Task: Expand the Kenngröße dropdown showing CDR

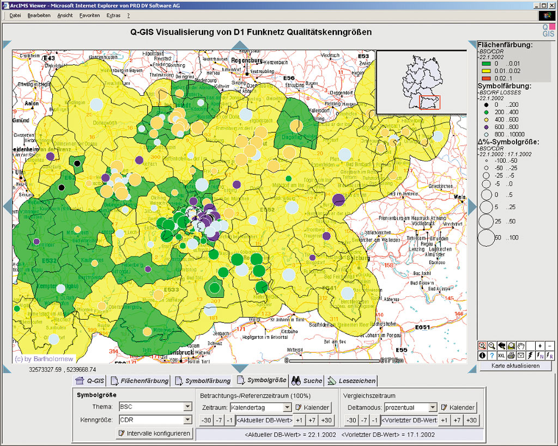Action: tap(187, 420)
